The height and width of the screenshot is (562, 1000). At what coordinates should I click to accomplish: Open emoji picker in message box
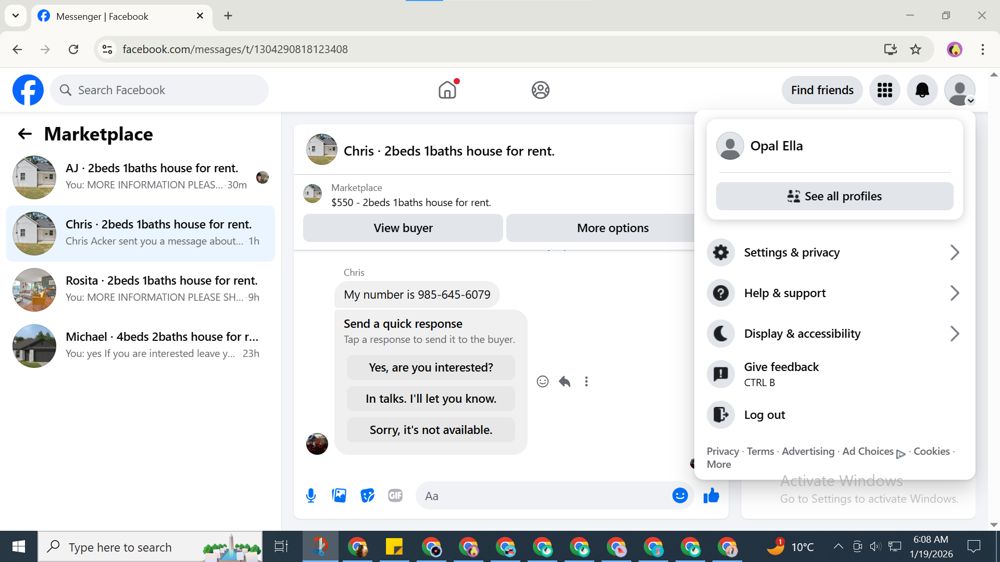680,496
